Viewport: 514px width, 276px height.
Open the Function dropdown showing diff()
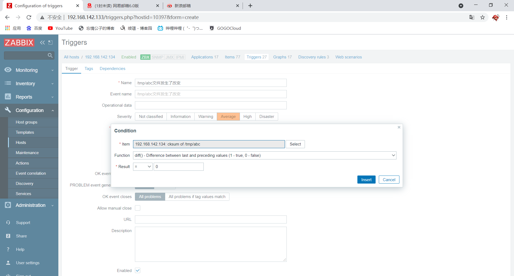264,155
